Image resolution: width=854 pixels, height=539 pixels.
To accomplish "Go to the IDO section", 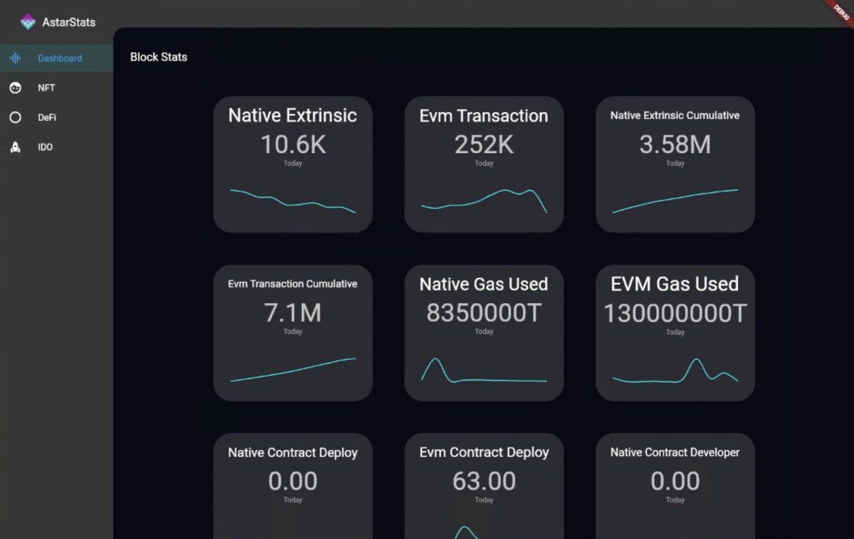I will pos(56,147).
